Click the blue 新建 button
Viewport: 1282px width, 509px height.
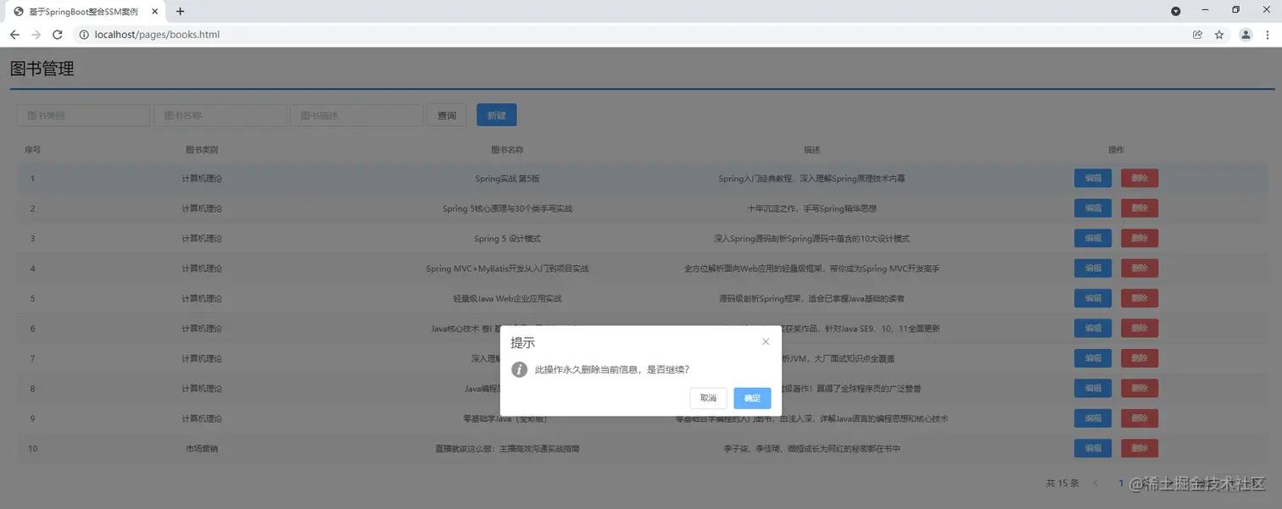pyautogui.click(x=496, y=114)
